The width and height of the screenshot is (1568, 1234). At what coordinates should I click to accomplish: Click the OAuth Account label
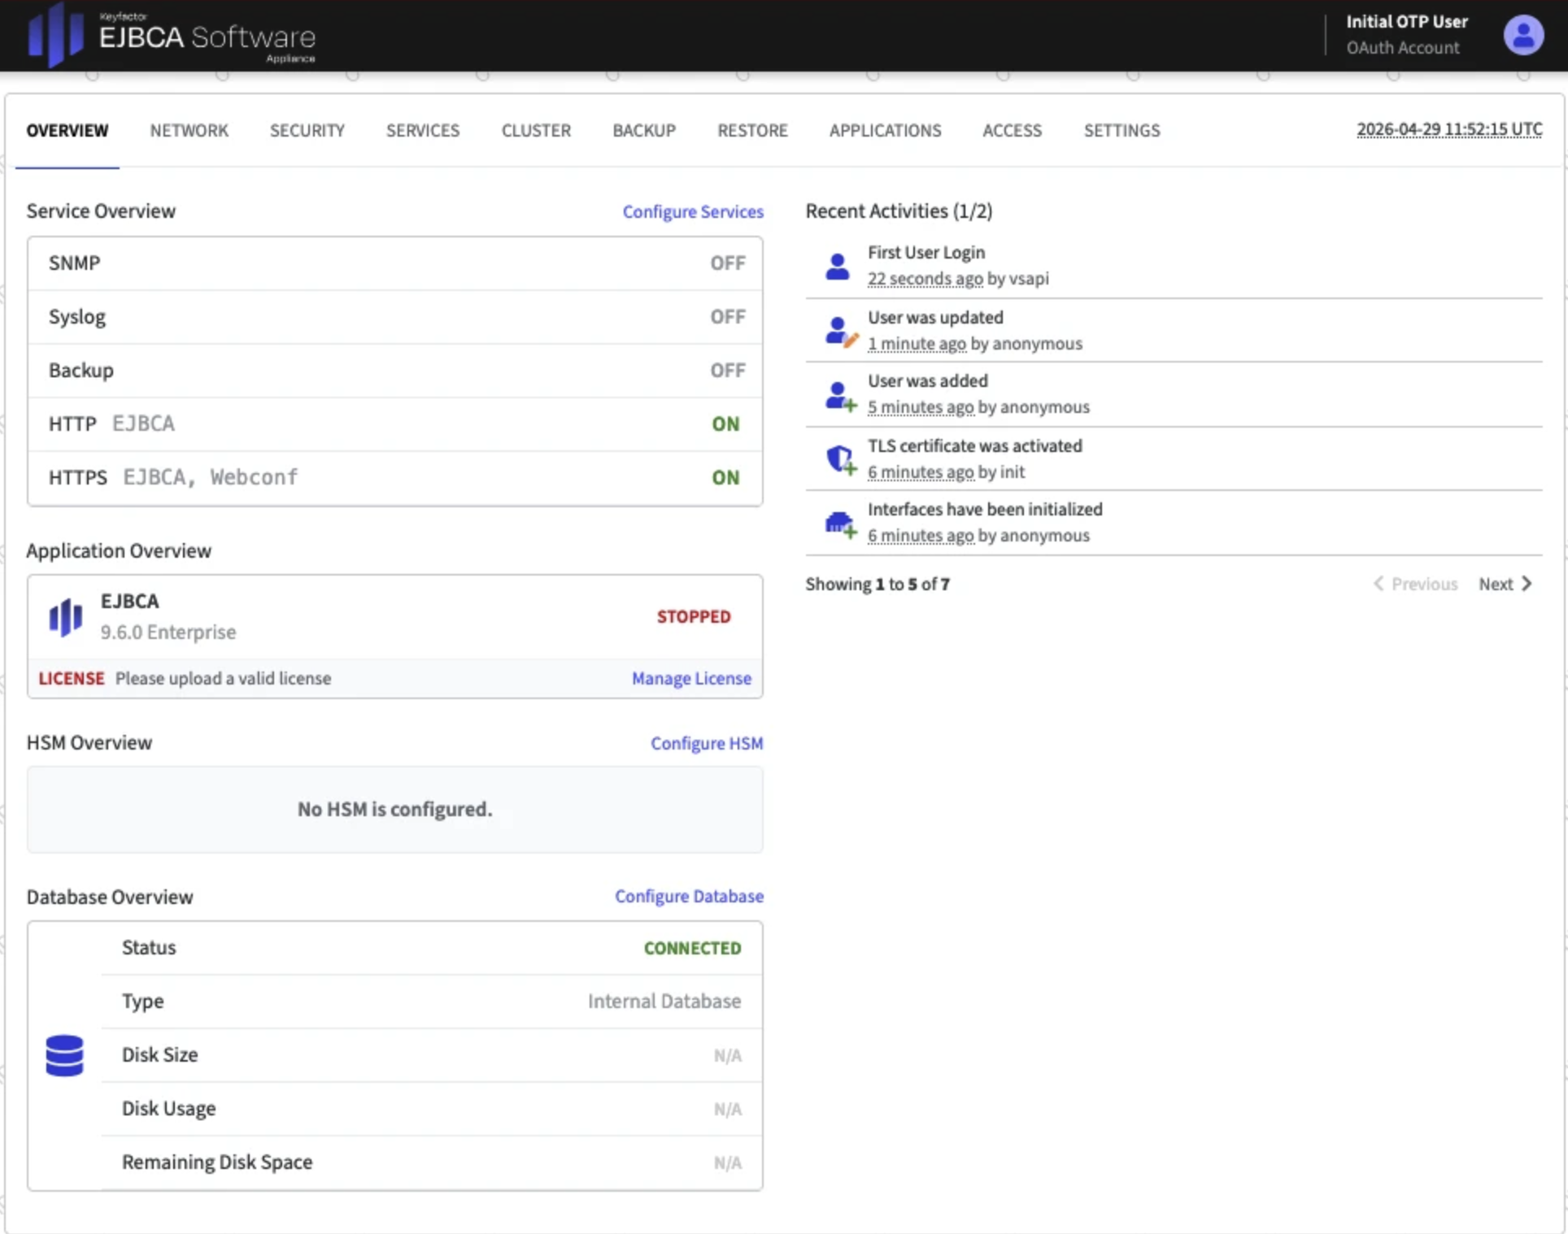click(x=1403, y=48)
